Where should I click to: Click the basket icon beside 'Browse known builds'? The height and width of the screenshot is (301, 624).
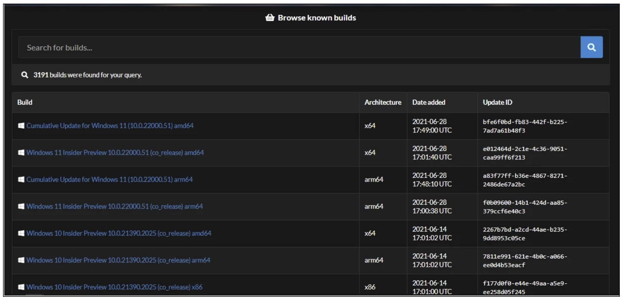[x=270, y=18]
